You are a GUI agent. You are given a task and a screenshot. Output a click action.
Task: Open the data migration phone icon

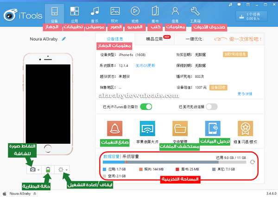coord(213,128)
